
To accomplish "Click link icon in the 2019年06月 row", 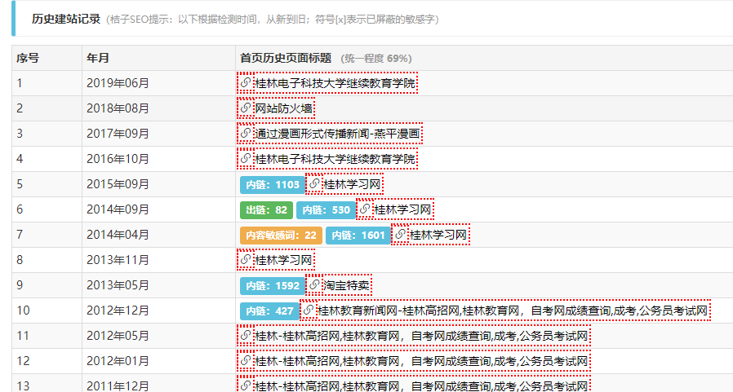I will click(x=246, y=83).
